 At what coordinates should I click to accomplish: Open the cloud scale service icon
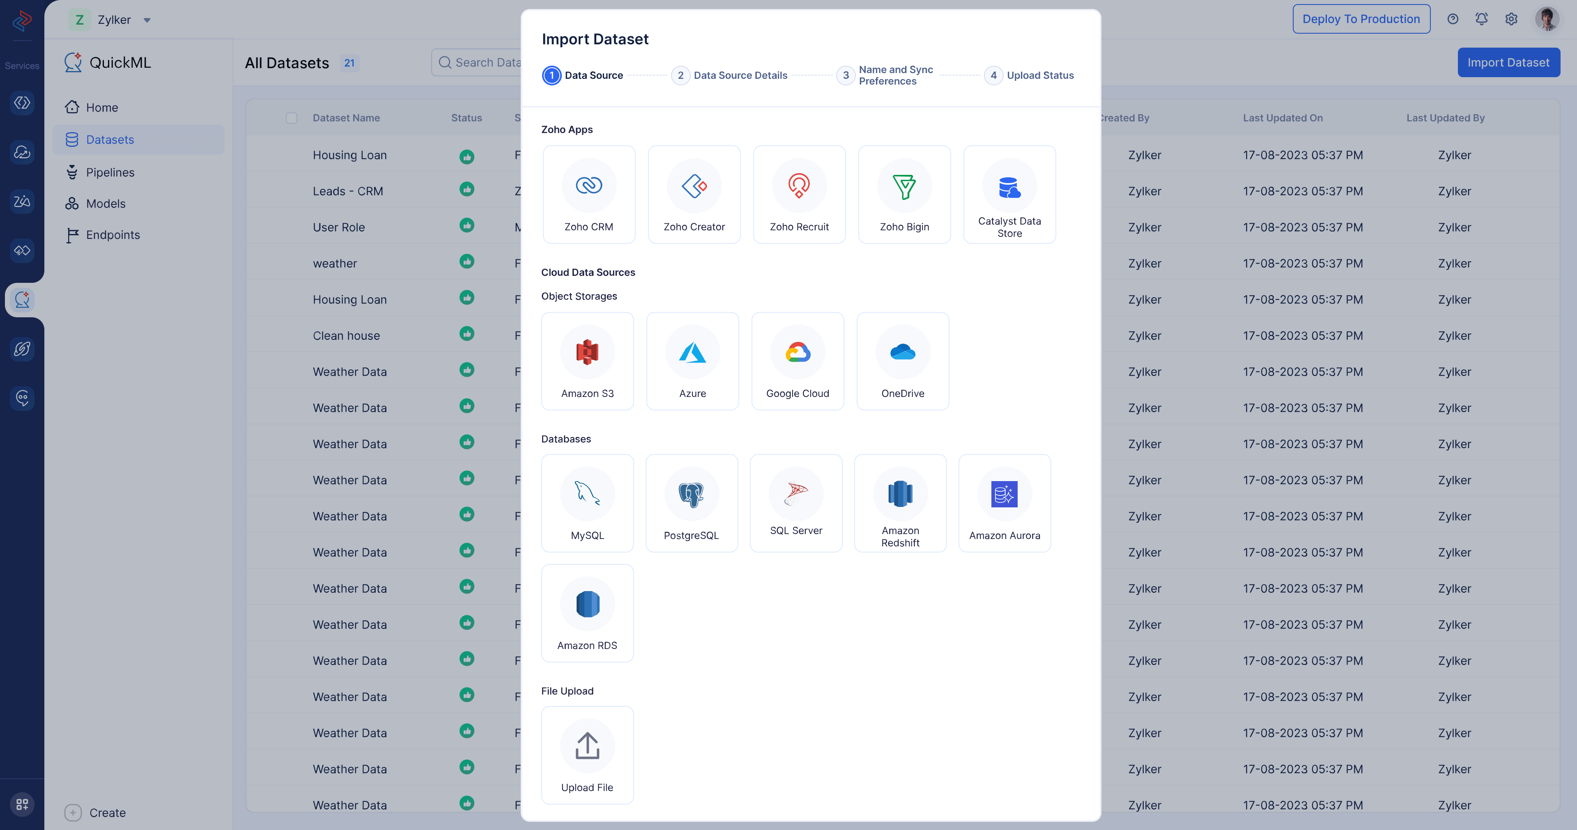tap(22, 152)
